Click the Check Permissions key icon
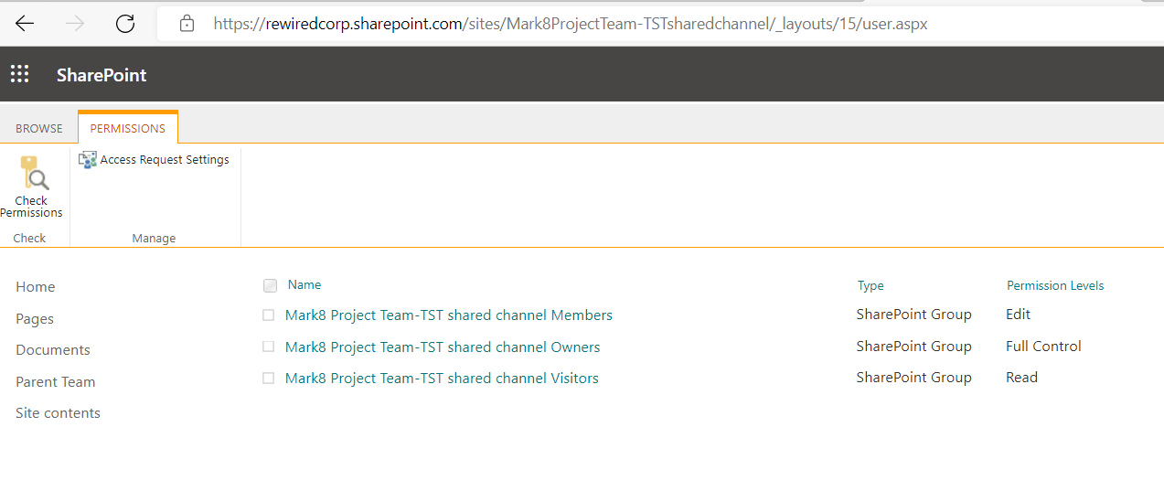 (33, 173)
